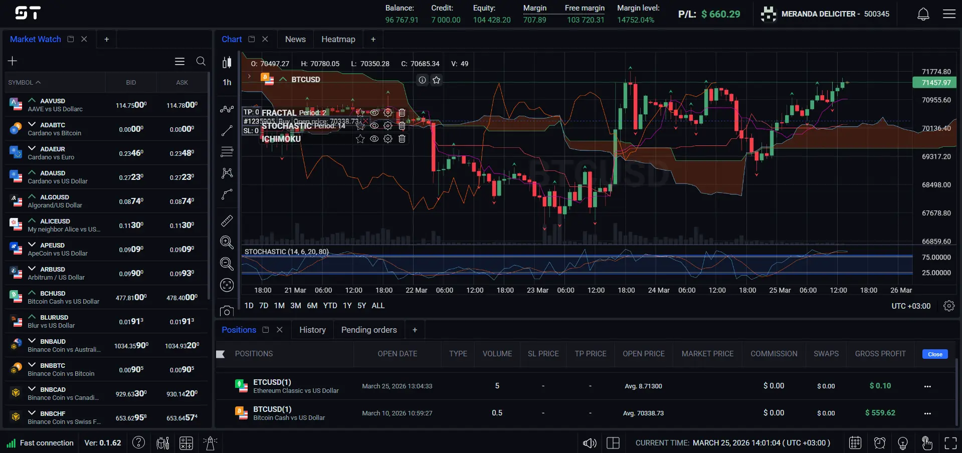Image resolution: width=962 pixels, height=453 pixels.
Task: Open the History tab in the bottom panel
Action: (x=312, y=330)
